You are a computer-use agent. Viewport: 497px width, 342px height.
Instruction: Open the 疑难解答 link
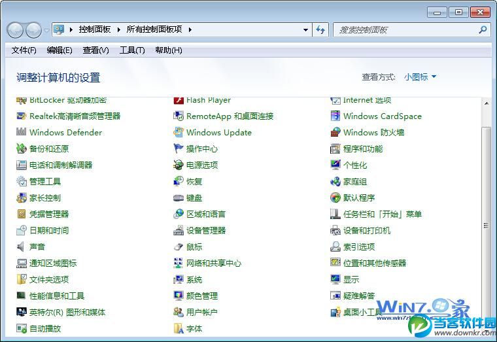pos(359,296)
